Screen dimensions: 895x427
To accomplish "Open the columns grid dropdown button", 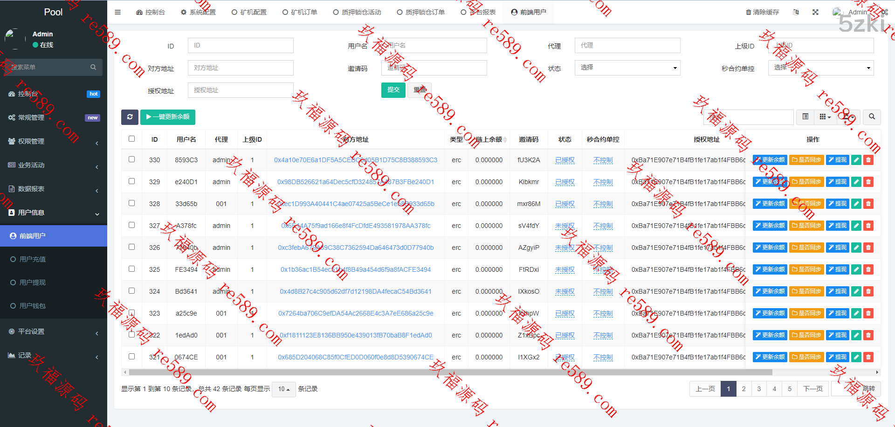I will (x=825, y=117).
